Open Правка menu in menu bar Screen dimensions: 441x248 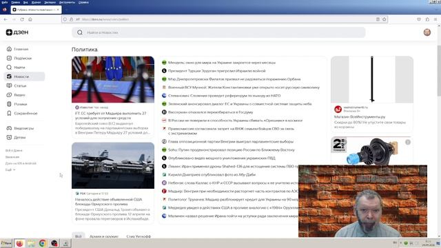pos(15,2)
